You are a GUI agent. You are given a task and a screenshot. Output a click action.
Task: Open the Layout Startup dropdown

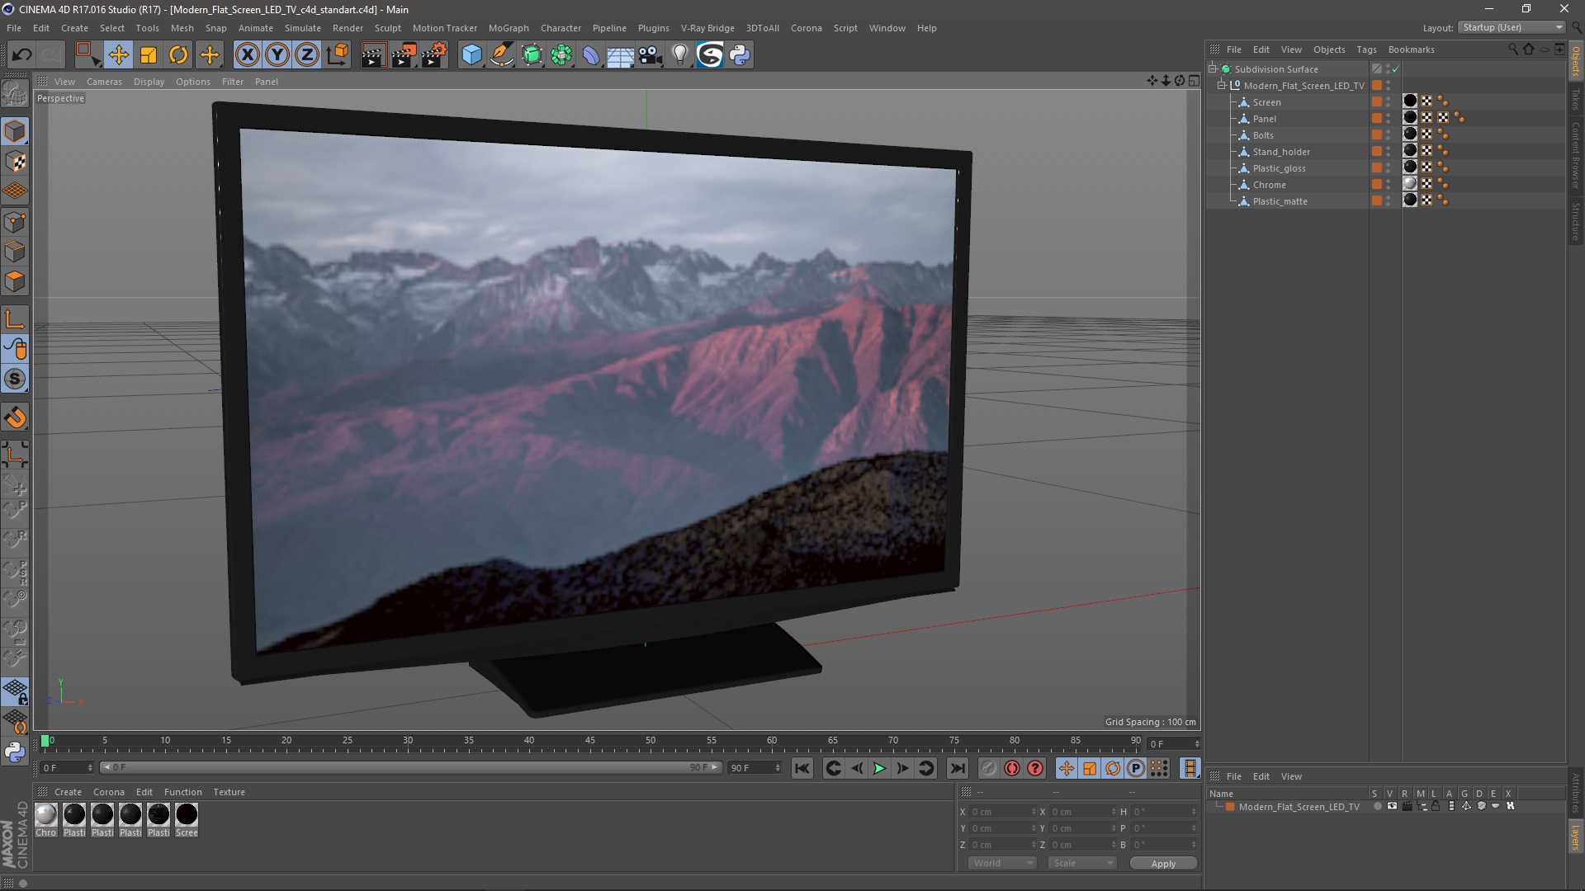[x=1512, y=27]
